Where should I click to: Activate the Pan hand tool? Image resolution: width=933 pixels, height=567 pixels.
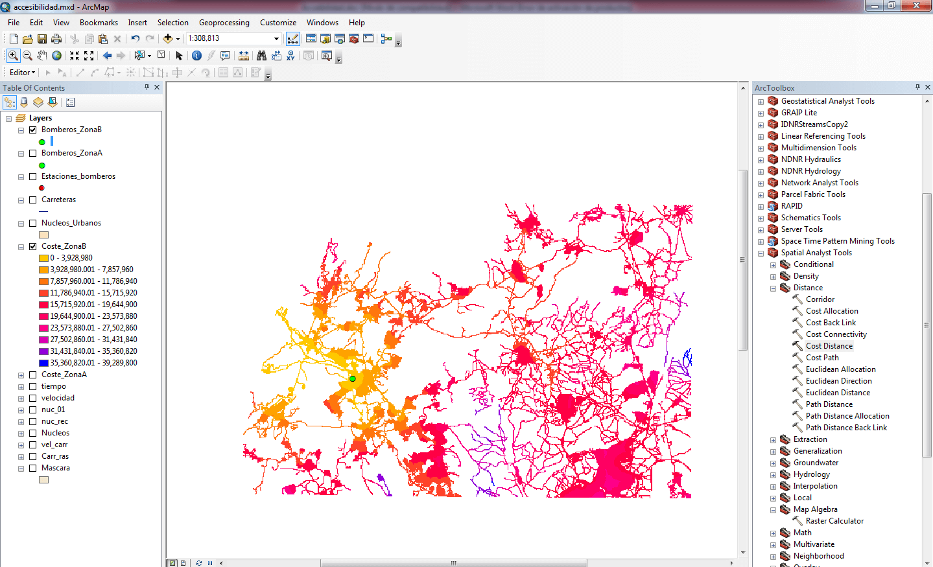(42, 56)
